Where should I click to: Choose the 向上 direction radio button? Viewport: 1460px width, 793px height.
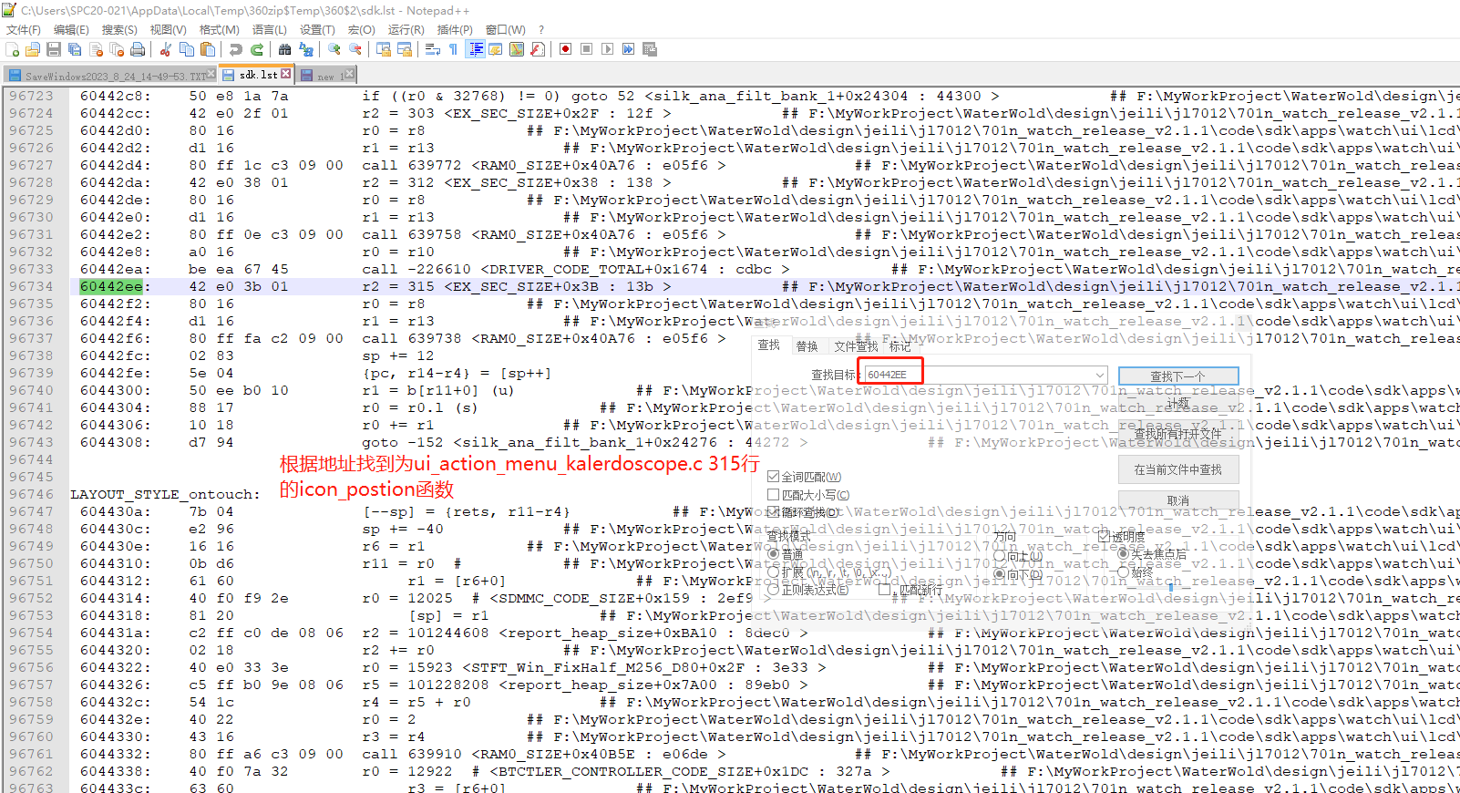(1000, 556)
